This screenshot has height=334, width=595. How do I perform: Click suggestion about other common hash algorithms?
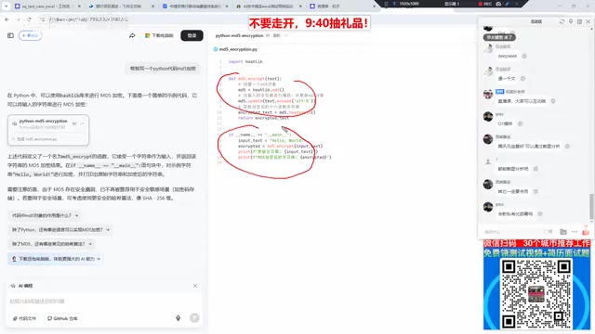52,244
